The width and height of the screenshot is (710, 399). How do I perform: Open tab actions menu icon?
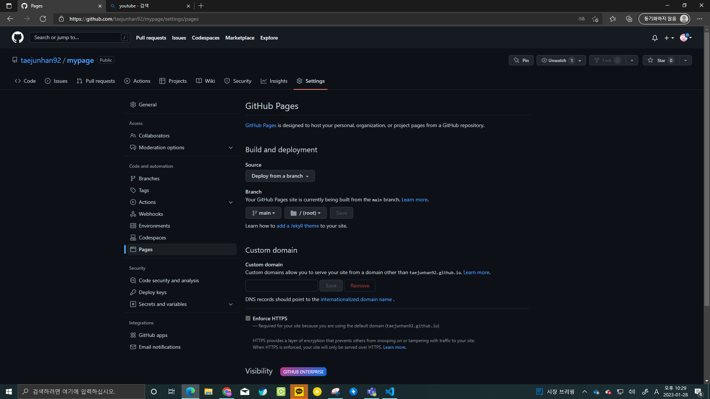tap(9, 6)
